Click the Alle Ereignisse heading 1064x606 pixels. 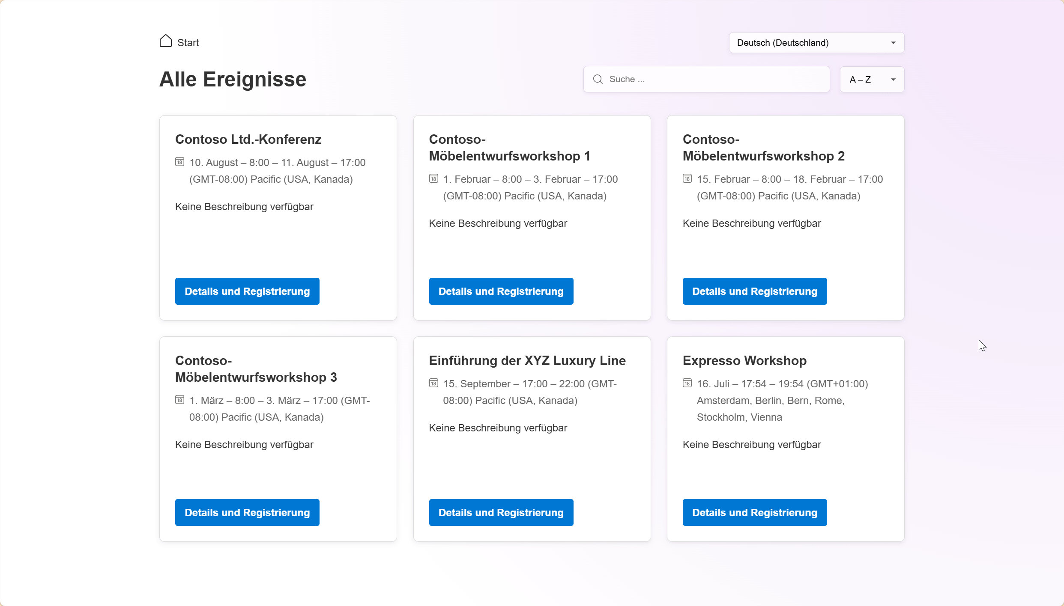click(233, 80)
